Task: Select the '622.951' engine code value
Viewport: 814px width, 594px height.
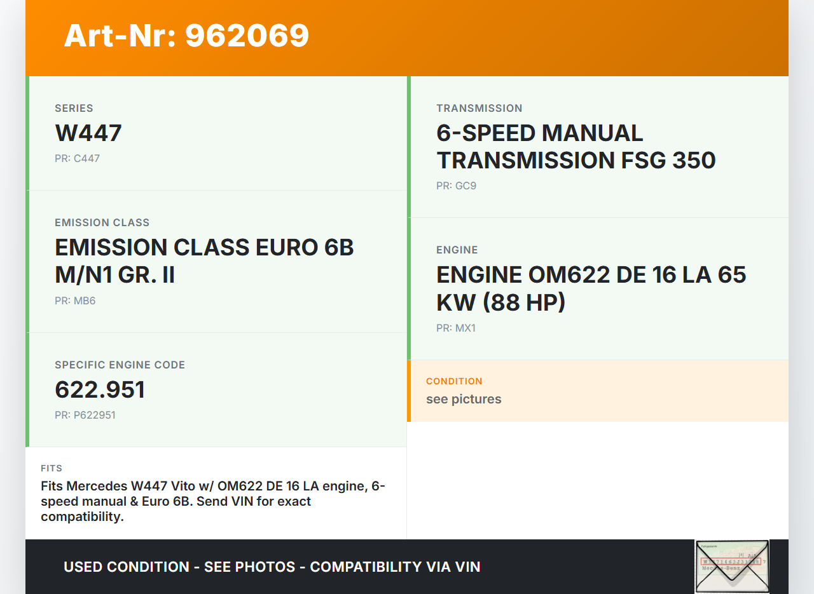Action: pos(100,389)
